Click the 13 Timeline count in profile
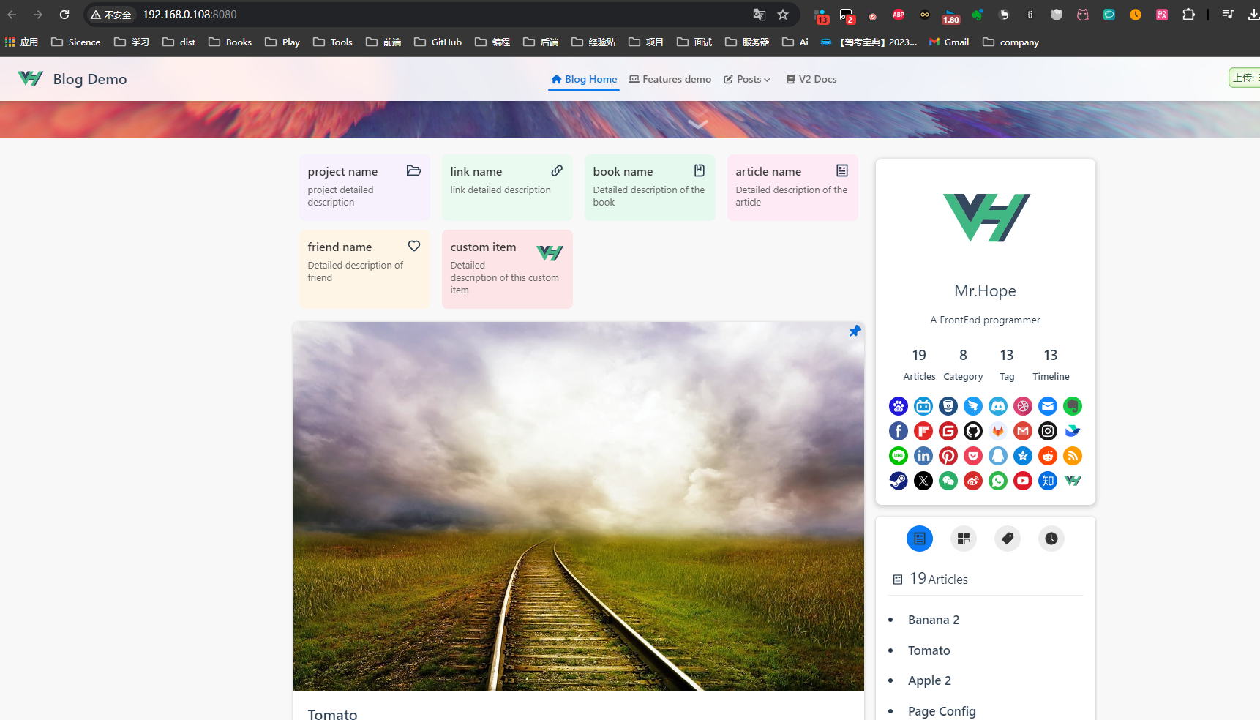 (1051, 364)
